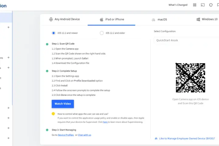219x146 pixels.
Task: Open the 'here' Supervisioning link
Action: 105,122
